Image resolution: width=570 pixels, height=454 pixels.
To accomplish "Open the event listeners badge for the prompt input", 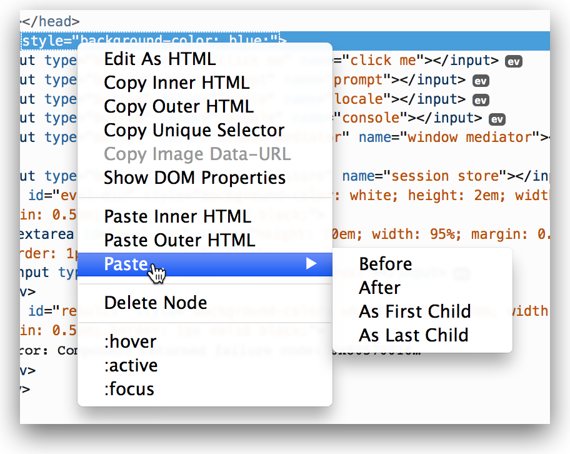I will tap(481, 81).
